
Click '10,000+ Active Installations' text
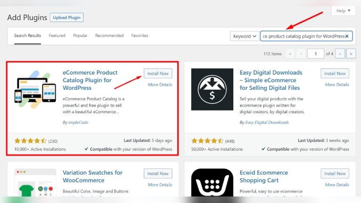(40, 149)
